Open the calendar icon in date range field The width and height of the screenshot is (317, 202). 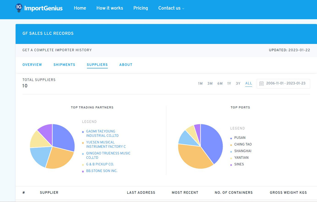point(262,84)
